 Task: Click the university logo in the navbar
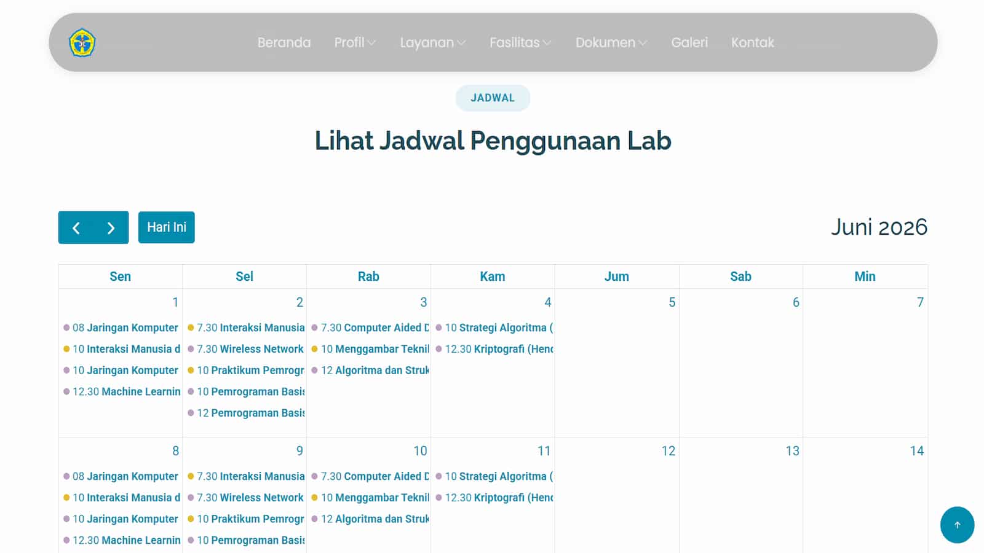pyautogui.click(x=82, y=42)
